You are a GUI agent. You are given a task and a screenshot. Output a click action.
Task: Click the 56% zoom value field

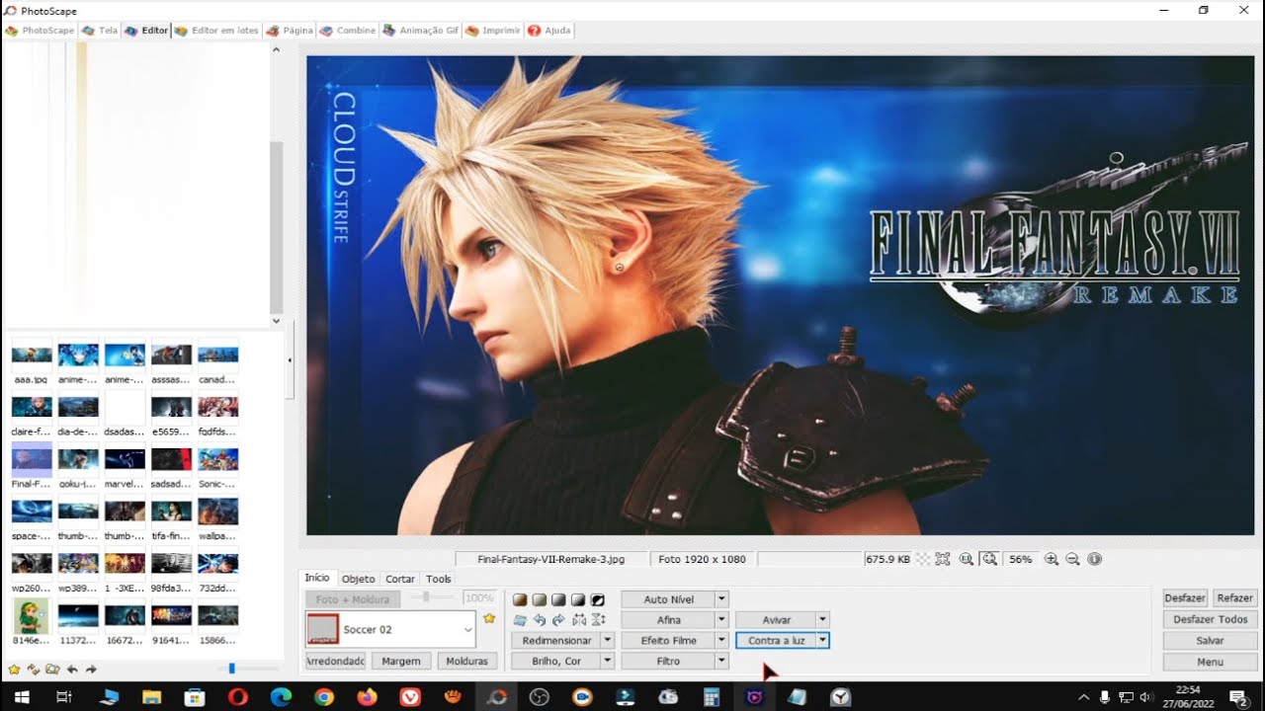click(1021, 559)
